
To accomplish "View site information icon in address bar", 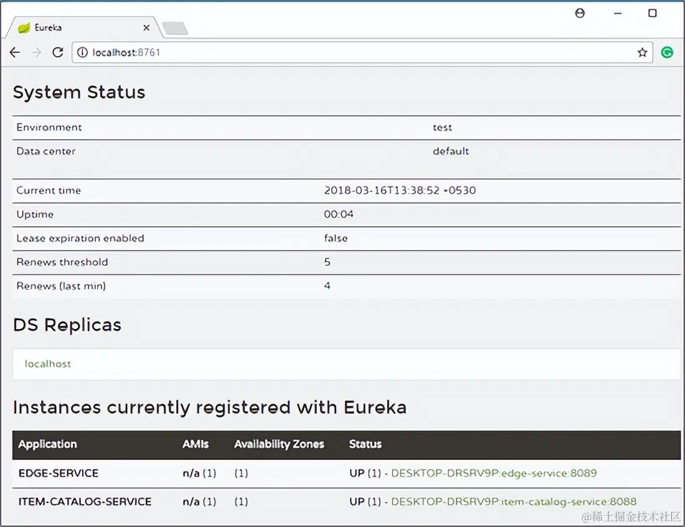I will (82, 52).
